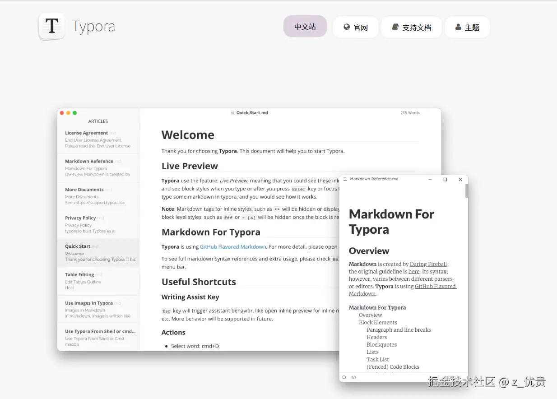
Task: Click the globe icon on 官网 button
Action: (x=347, y=27)
